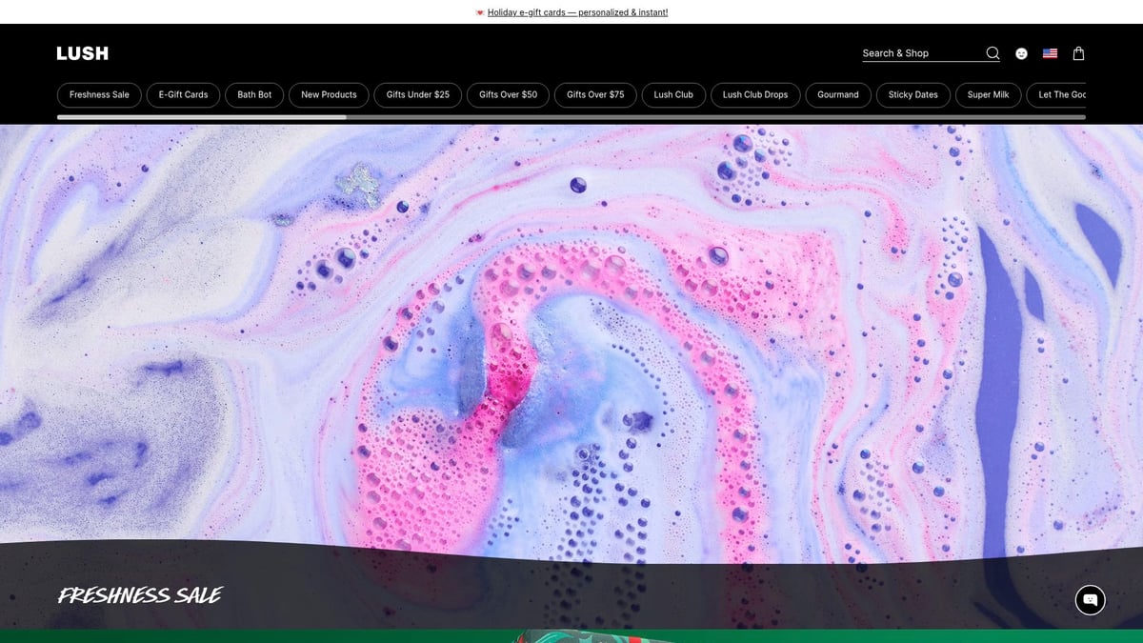The image size is (1143, 643).
Task: Click the search magnifier icon
Action: pos(993,53)
